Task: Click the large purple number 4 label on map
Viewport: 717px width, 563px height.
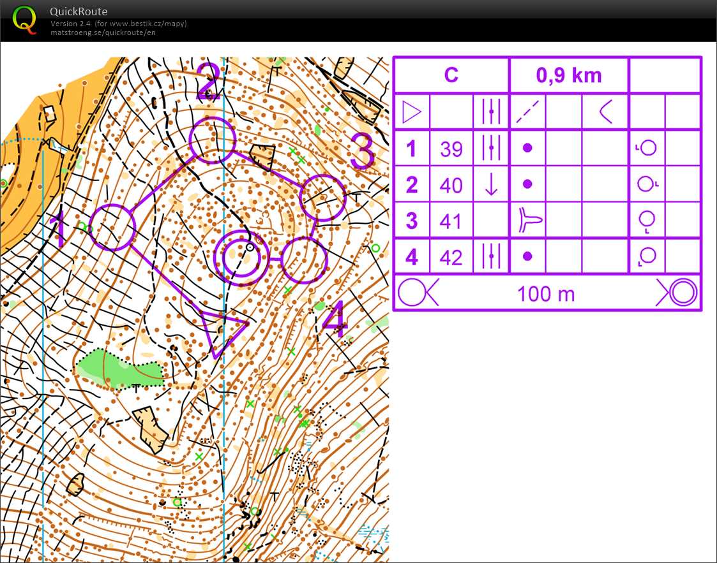Action: (335, 320)
